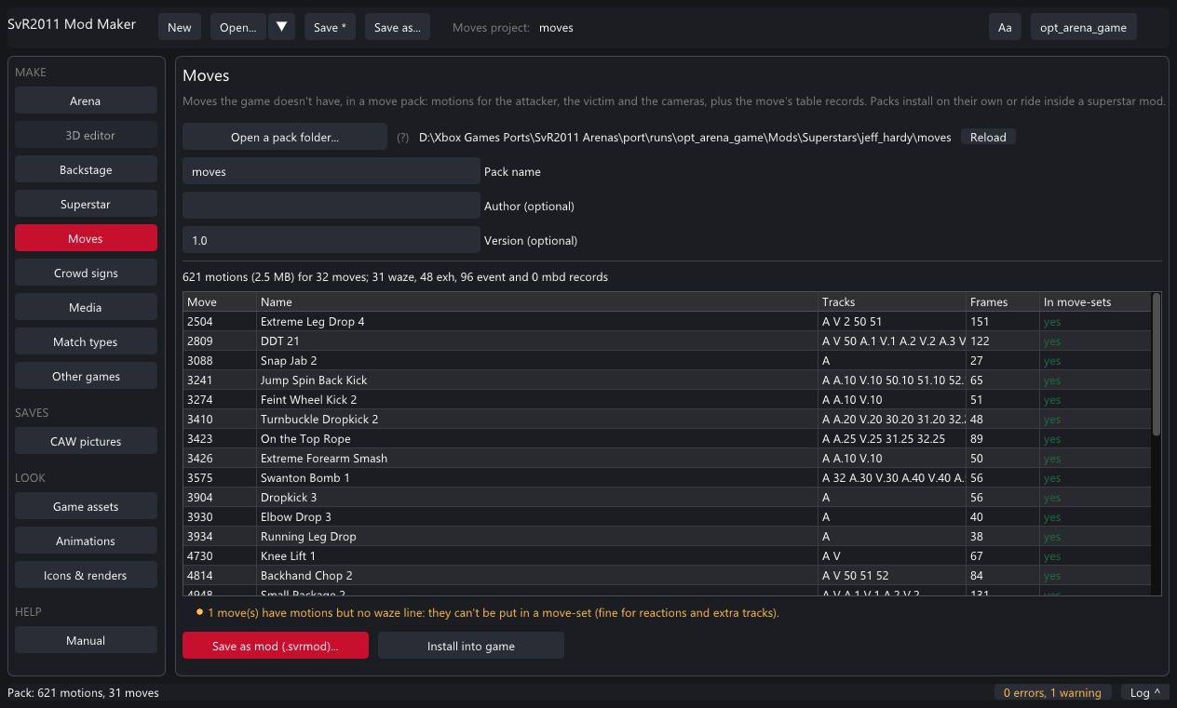Image resolution: width=1177 pixels, height=708 pixels.
Task: Click the pack folder path text
Action: [x=685, y=137]
